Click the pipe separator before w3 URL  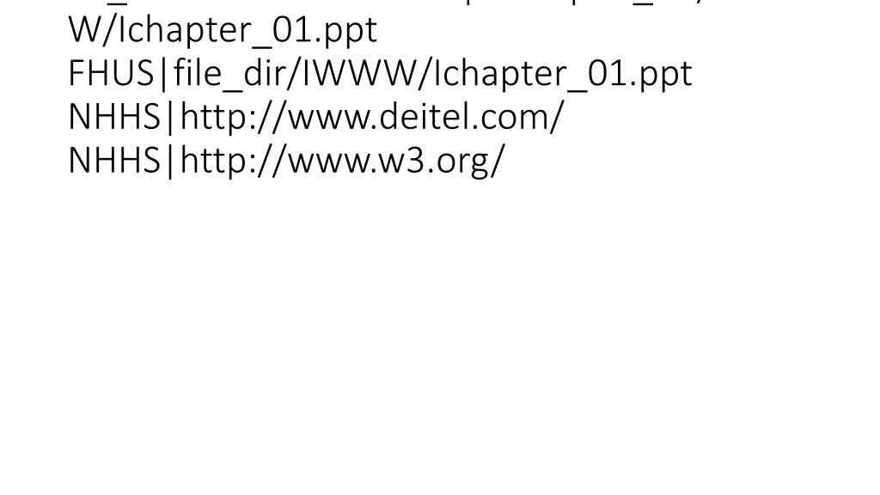click(171, 161)
